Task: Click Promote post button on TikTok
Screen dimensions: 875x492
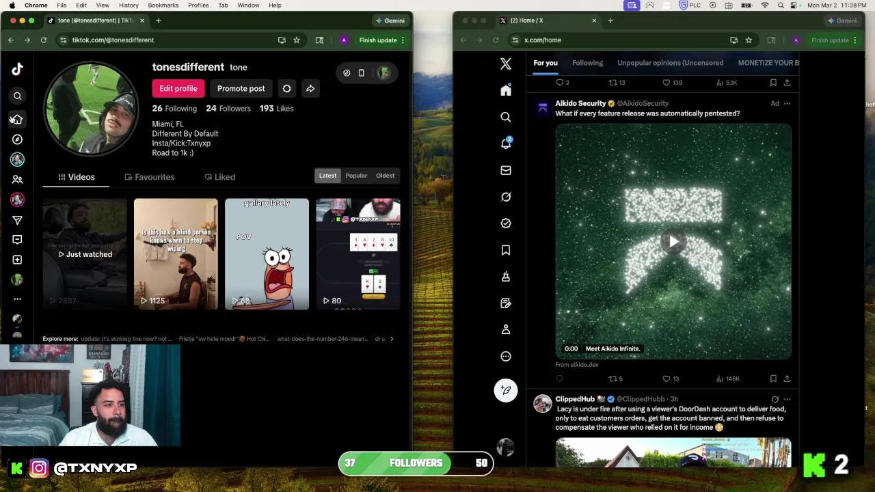Action: [x=241, y=88]
